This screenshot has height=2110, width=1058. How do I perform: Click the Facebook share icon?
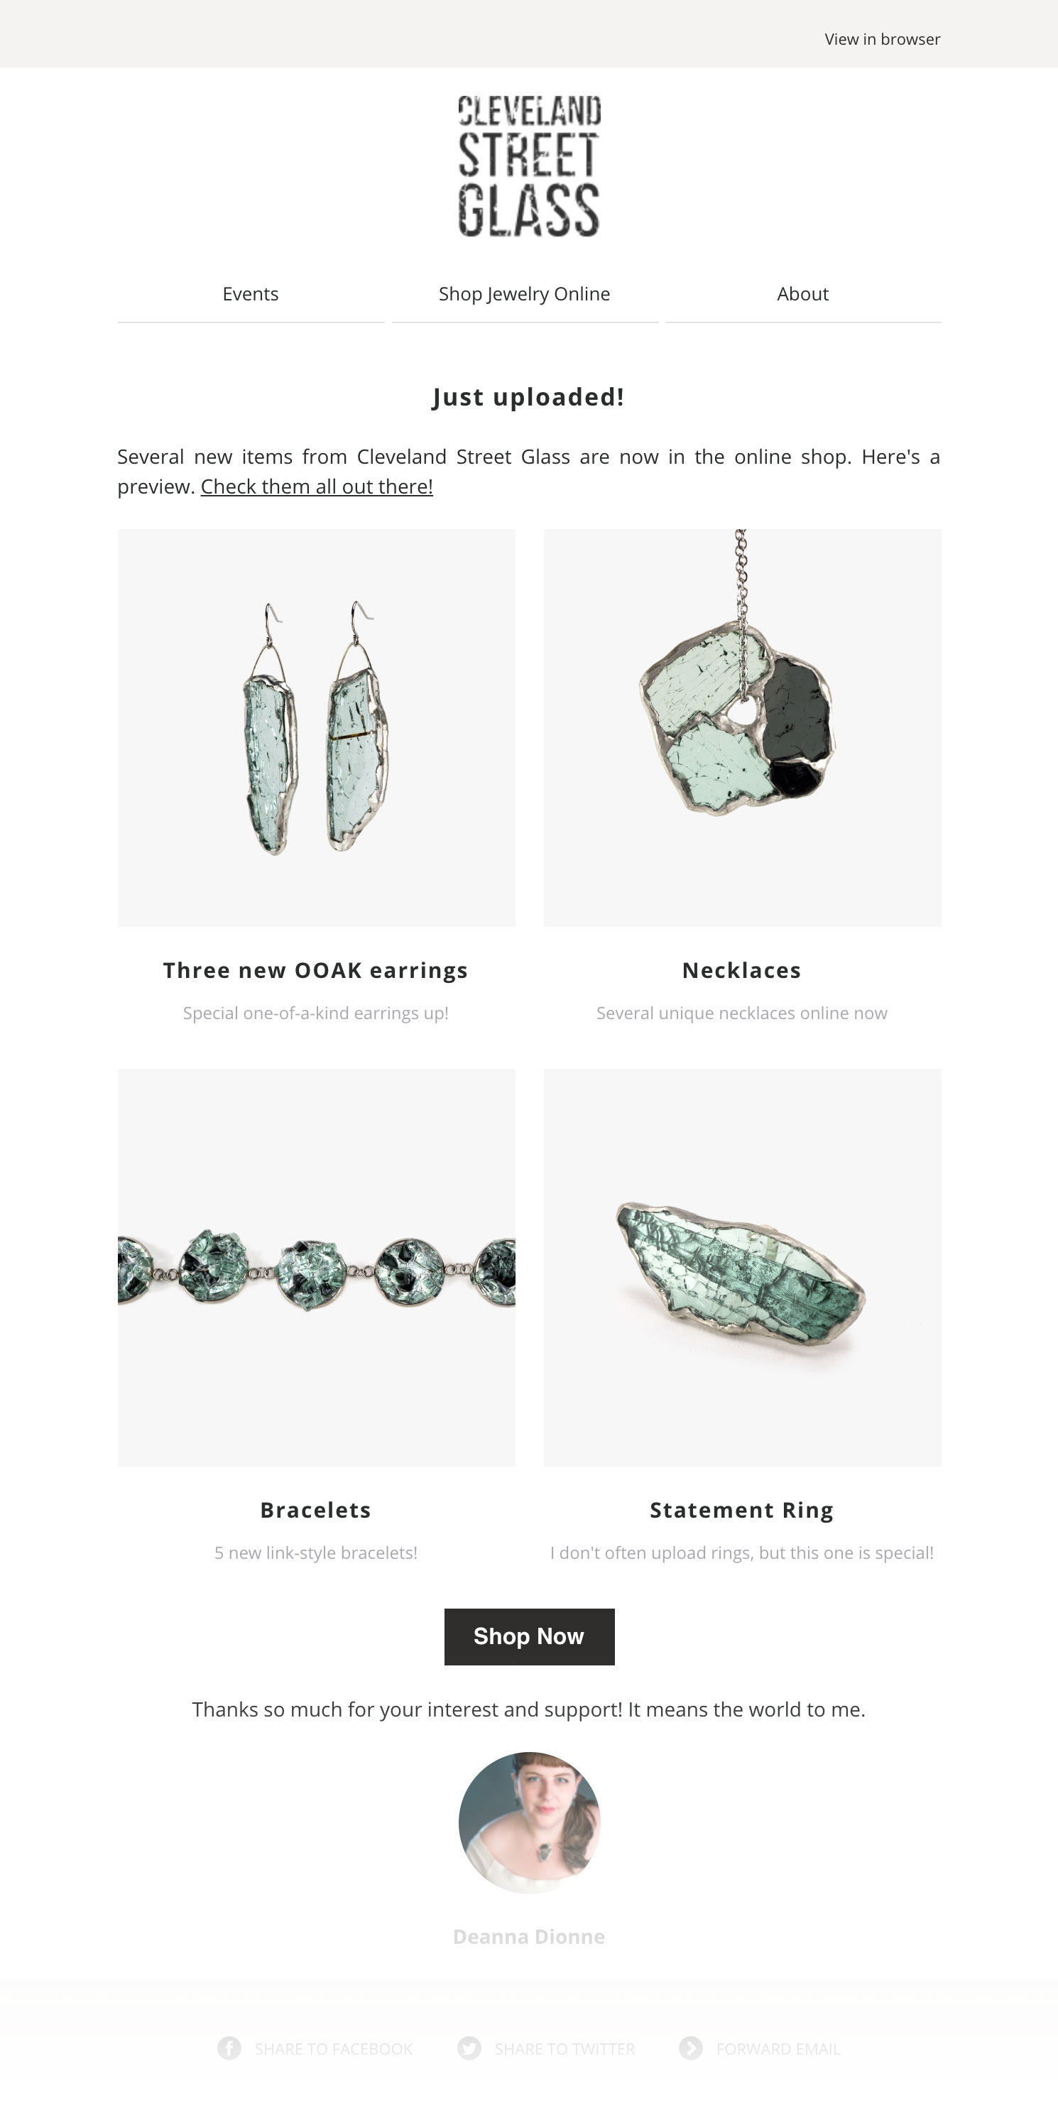tap(229, 2048)
